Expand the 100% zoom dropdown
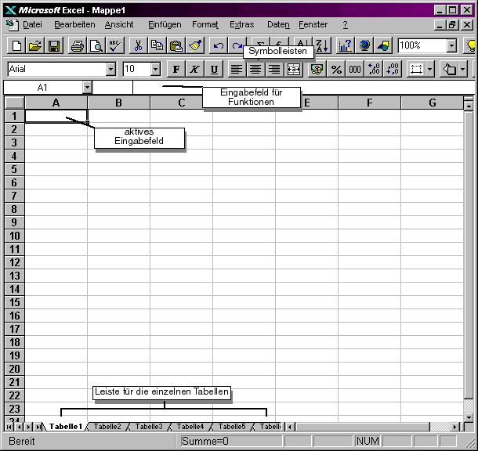This screenshot has height=451, width=478. coord(452,45)
